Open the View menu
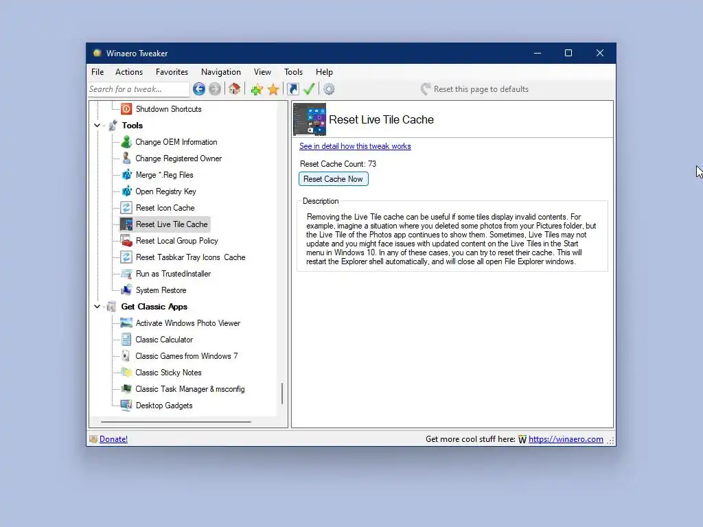This screenshot has width=703, height=527. point(262,71)
